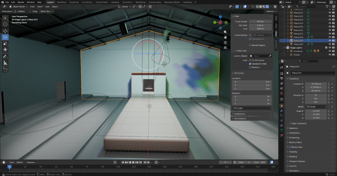The width and height of the screenshot is (337, 176).
Task: Uncheck the Camera to View option
Action: tap(250, 64)
